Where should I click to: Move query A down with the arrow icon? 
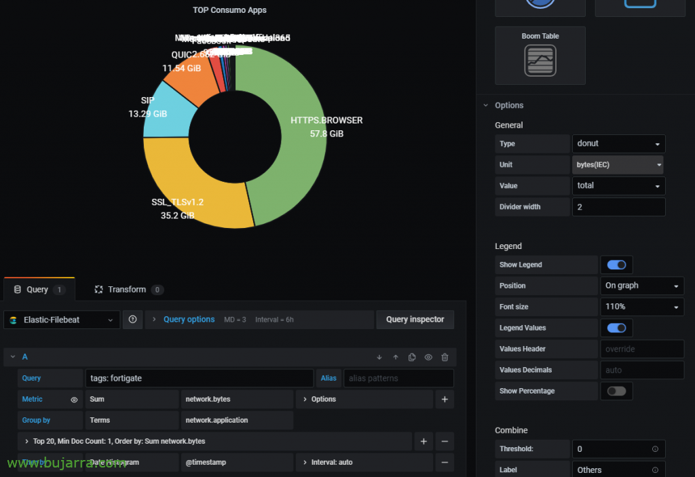click(379, 357)
